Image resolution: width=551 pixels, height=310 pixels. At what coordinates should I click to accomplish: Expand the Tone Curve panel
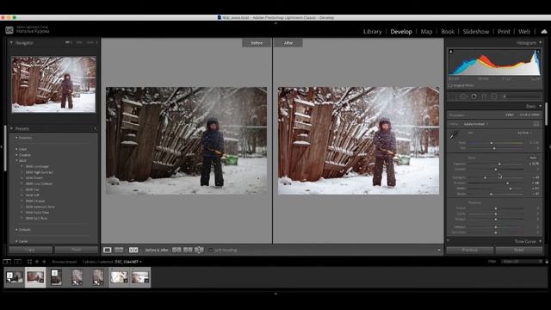coord(541,241)
